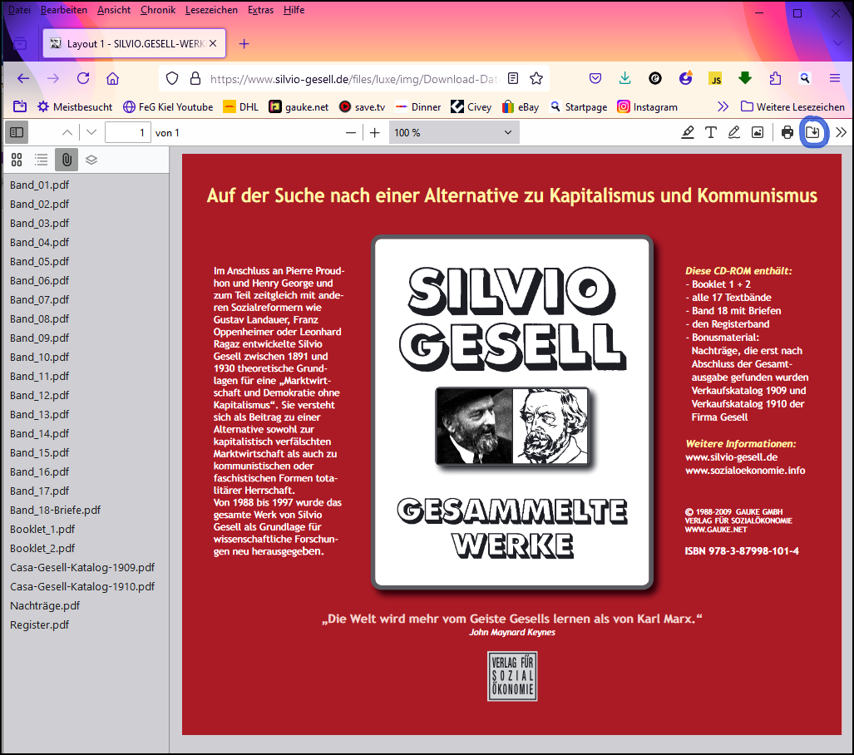This screenshot has width=854, height=755.
Task: Open the browser home page
Action: click(x=113, y=78)
